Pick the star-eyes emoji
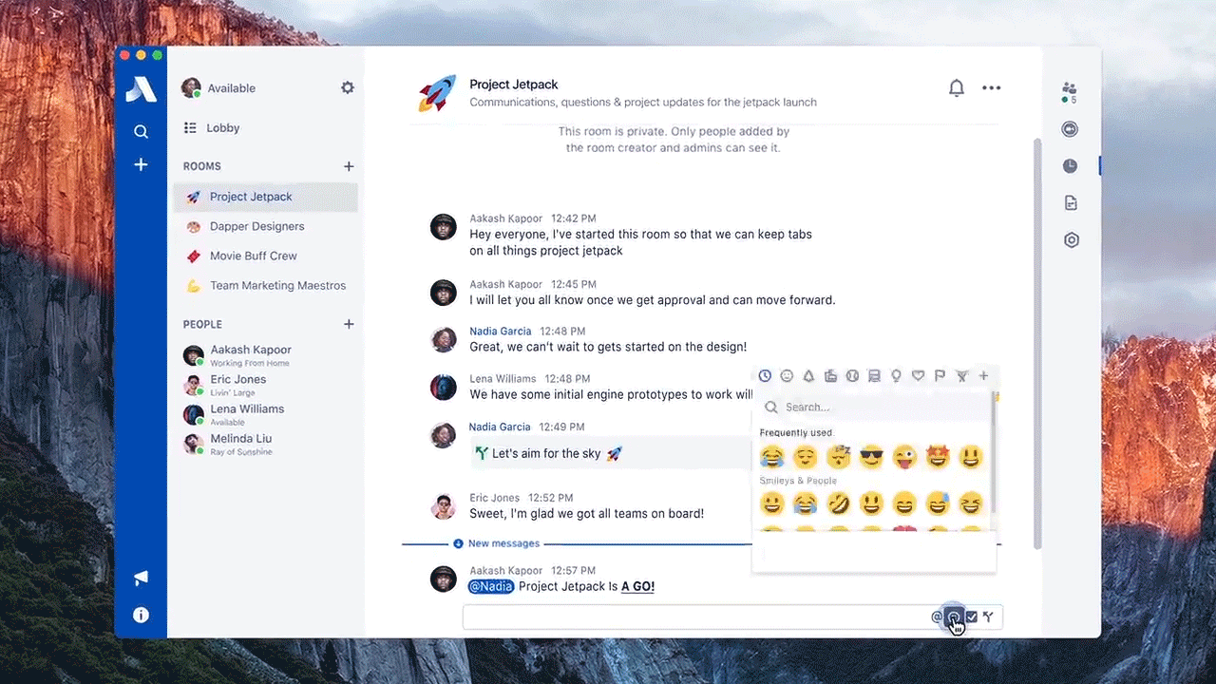 point(938,457)
